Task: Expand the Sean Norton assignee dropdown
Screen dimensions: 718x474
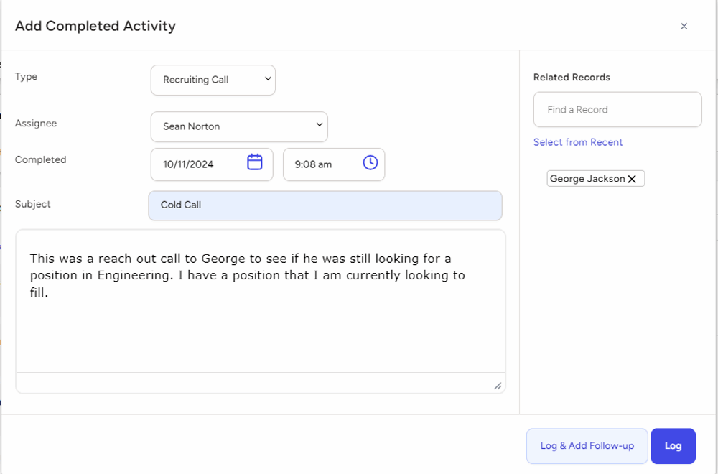Action: pyautogui.click(x=239, y=126)
